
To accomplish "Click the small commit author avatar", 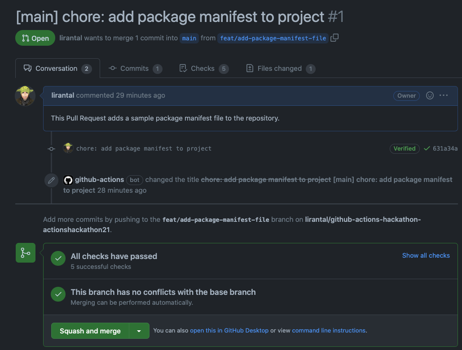I will tap(68, 148).
